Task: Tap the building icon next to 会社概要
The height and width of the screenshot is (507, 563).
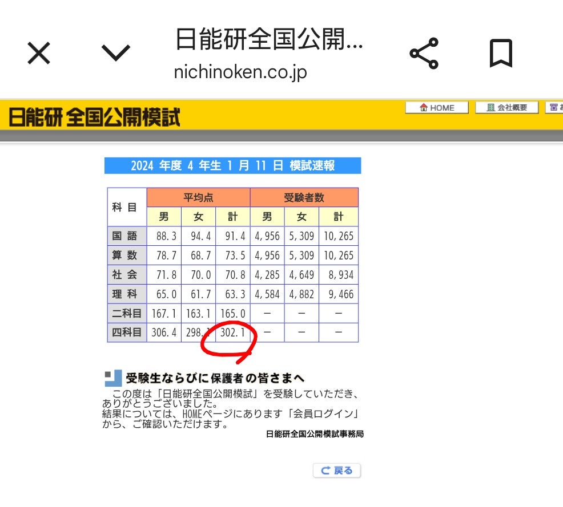Action: pyautogui.click(x=492, y=107)
